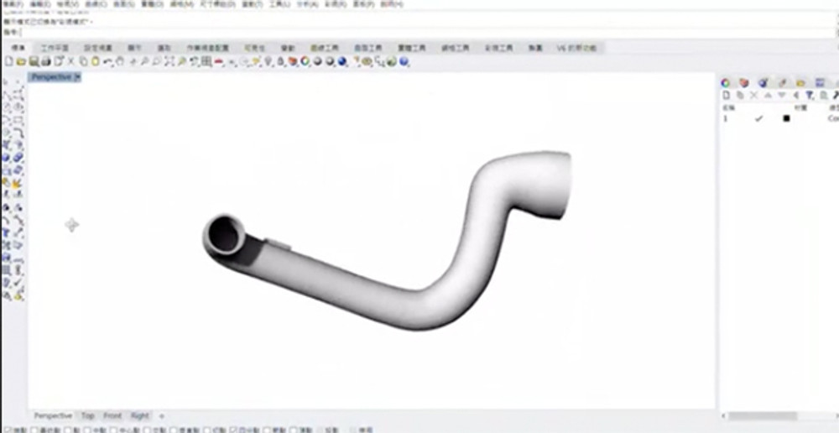
Task: Switch to the 工作平面 toolbar tab
Action: pos(55,48)
